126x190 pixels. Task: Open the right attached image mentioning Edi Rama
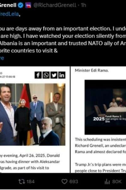[98, 120]
